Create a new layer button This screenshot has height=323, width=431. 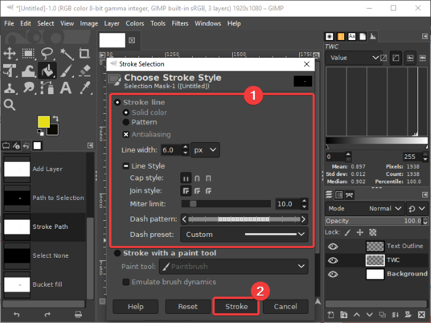pos(331,314)
